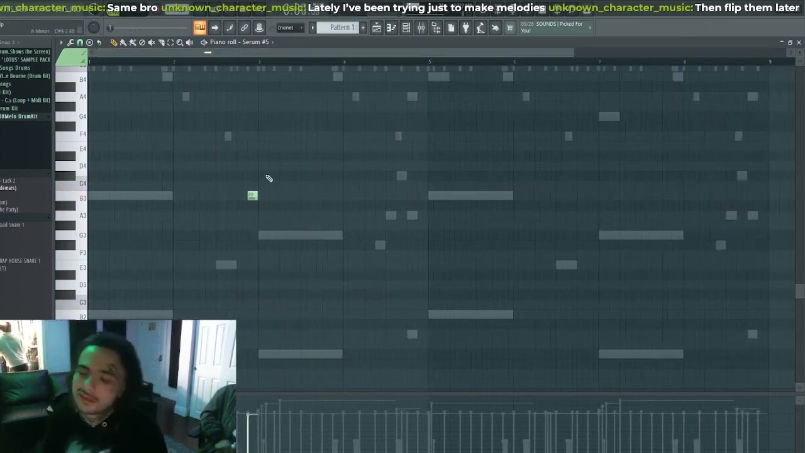Open the (none) snap selector dropdown

point(289,28)
